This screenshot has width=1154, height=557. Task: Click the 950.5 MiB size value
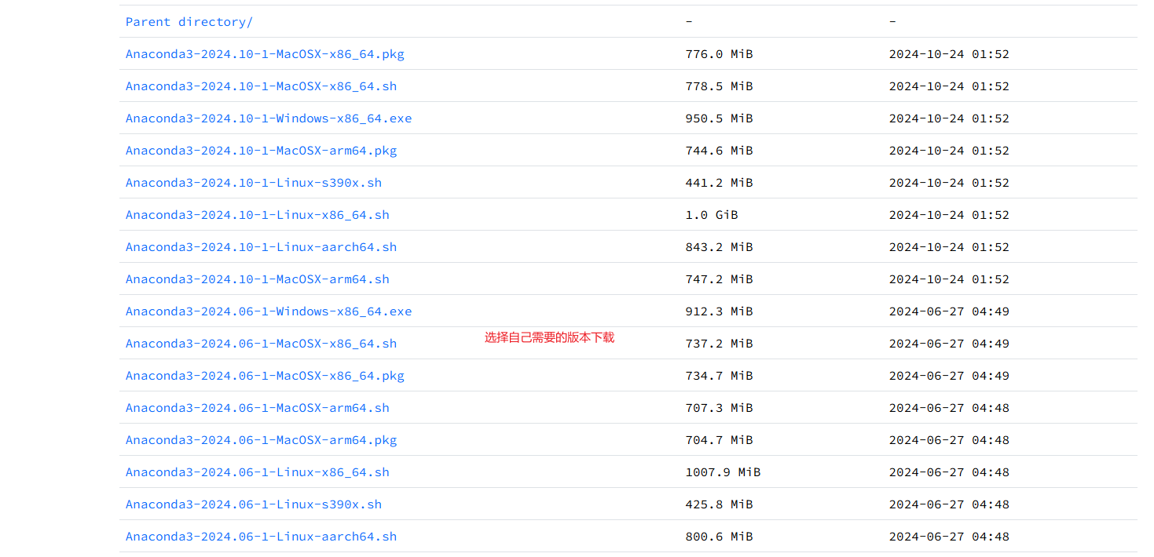click(x=719, y=118)
